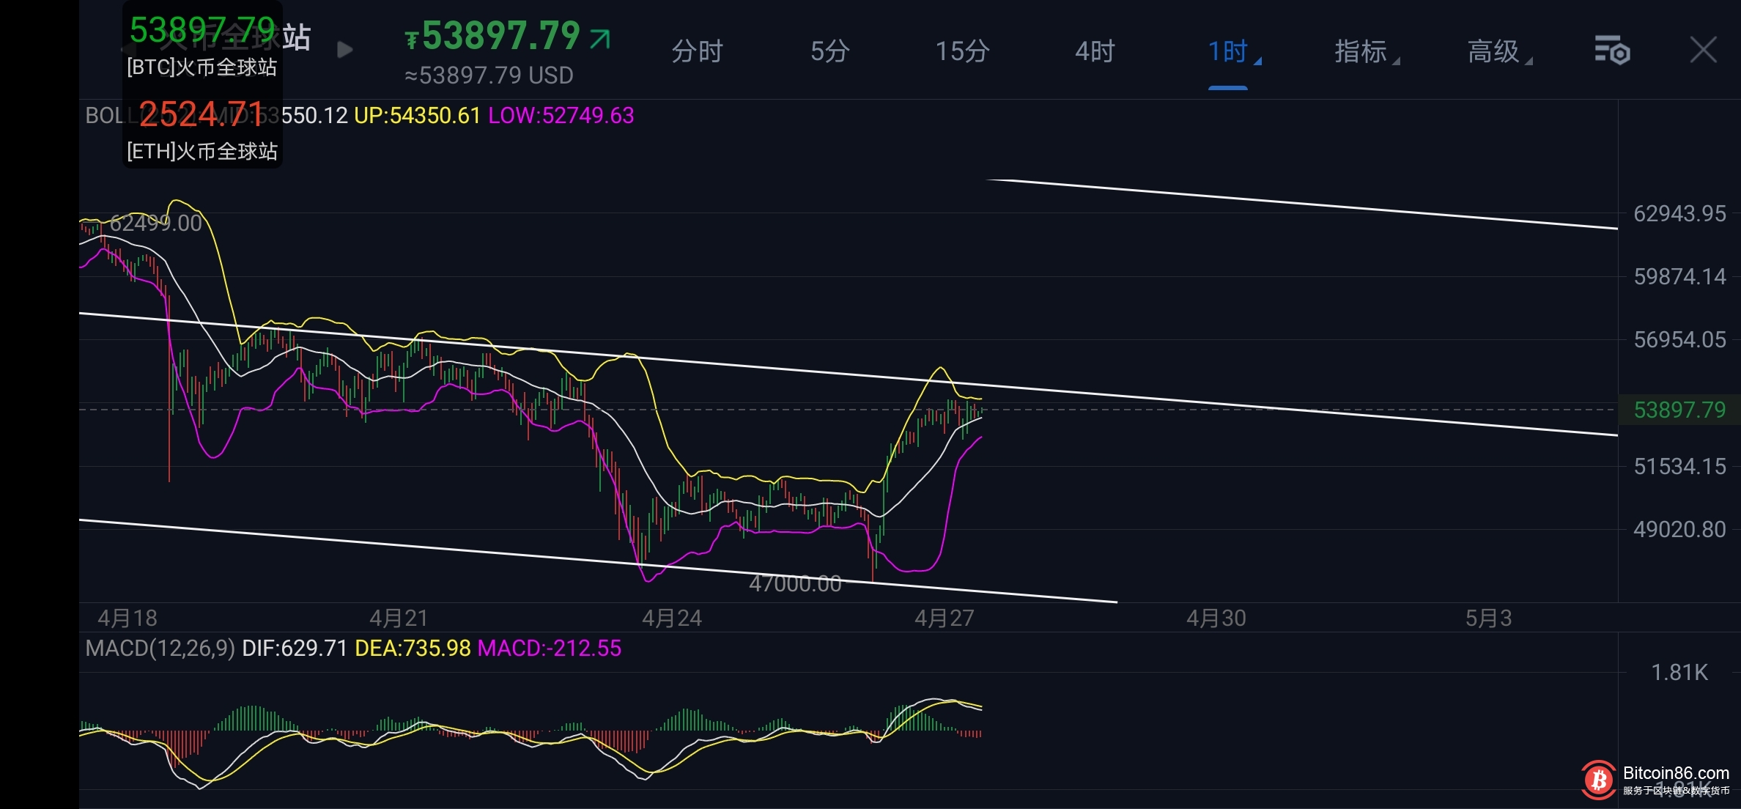Click the 4月27 date marker

[x=944, y=618]
